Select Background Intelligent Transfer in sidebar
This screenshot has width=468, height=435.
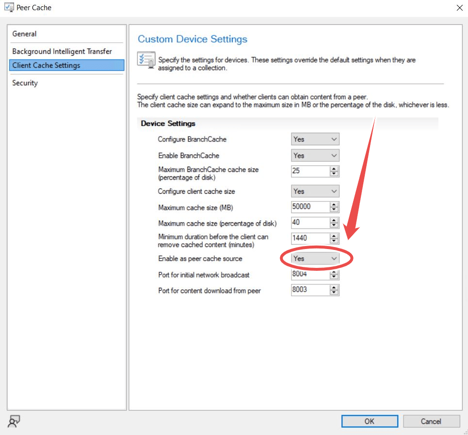tap(62, 51)
